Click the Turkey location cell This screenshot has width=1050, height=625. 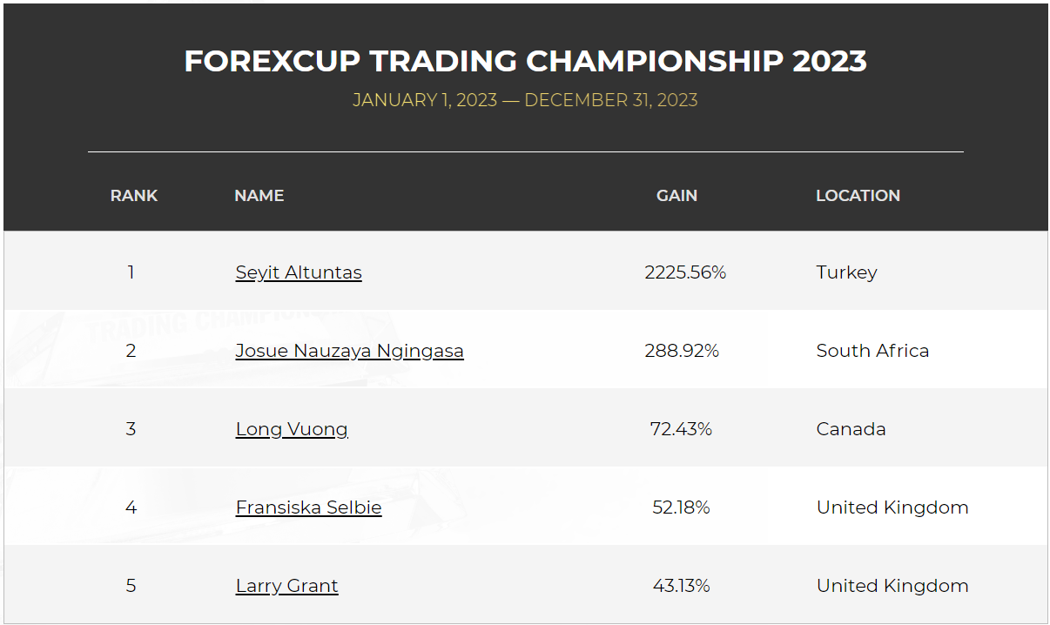pyautogui.click(x=846, y=272)
